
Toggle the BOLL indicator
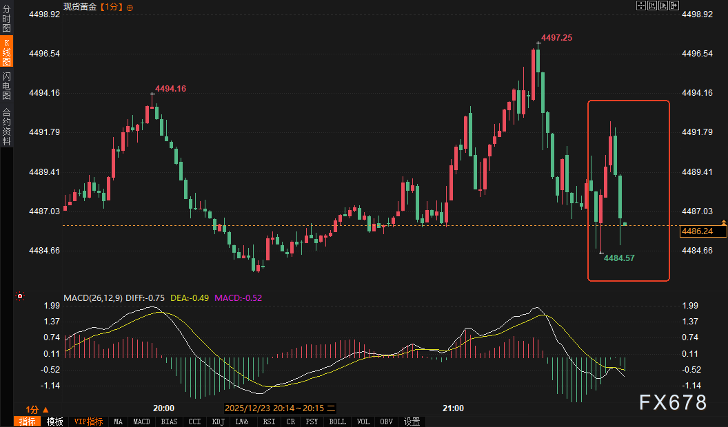pyautogui.click(x=337, y=421)
